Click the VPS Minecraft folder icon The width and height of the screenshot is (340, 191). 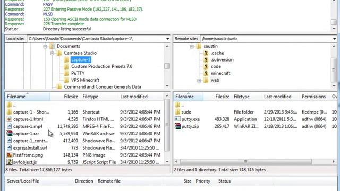click(66, 80)
